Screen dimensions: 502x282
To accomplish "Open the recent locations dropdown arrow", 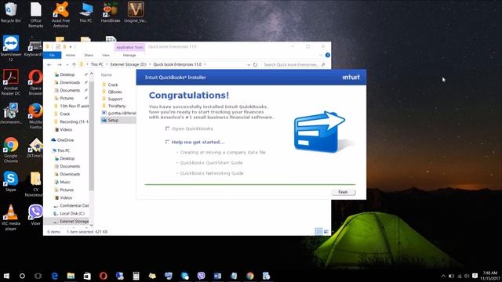I will tap(67, 64).
